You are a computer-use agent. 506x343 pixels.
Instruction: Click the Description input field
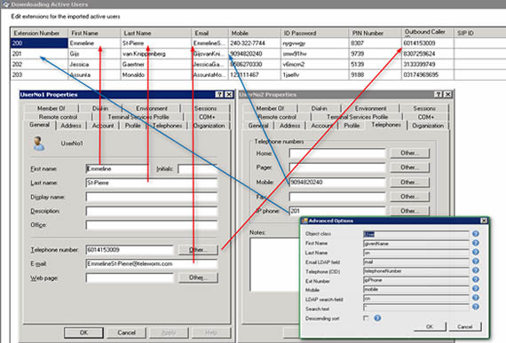click(152, 211)
